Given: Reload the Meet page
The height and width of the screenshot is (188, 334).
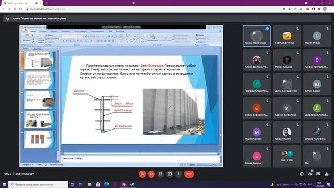Looking at the screenshot, I should point(15,9).
